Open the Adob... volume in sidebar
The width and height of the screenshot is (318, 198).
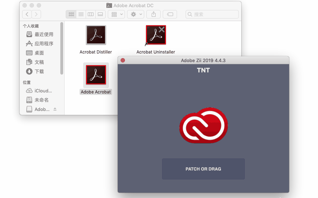click(x=38, y=109)
